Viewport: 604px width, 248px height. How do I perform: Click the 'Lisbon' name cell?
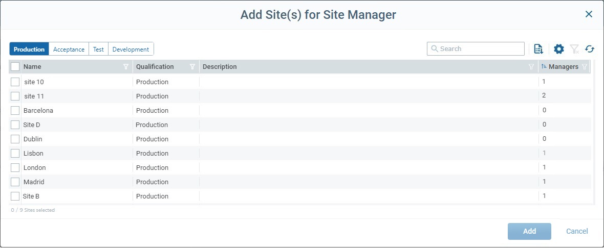click(x=33, y=153)
